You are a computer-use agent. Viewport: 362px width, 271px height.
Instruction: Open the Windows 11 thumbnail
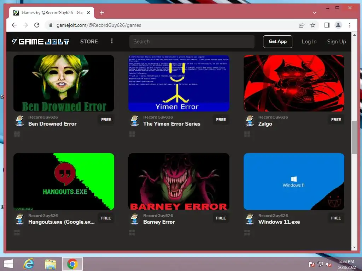tap(294, 182)
